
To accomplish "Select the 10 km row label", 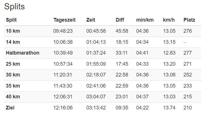I will 13,31.
